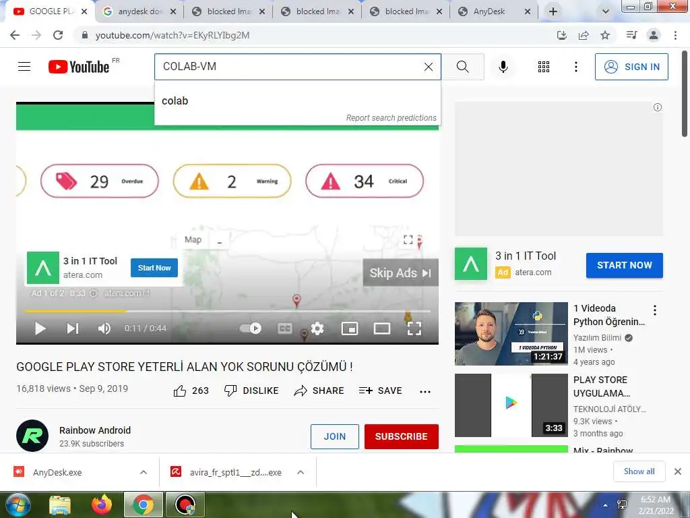The width and height of the screenshot is (690, 518).
Task: Open the media controls icon in Chrome toolbar
Action: 631,35
